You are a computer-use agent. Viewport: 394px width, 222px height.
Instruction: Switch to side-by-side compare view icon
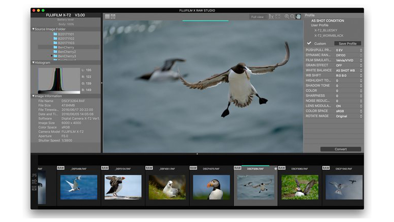(113, 17)
